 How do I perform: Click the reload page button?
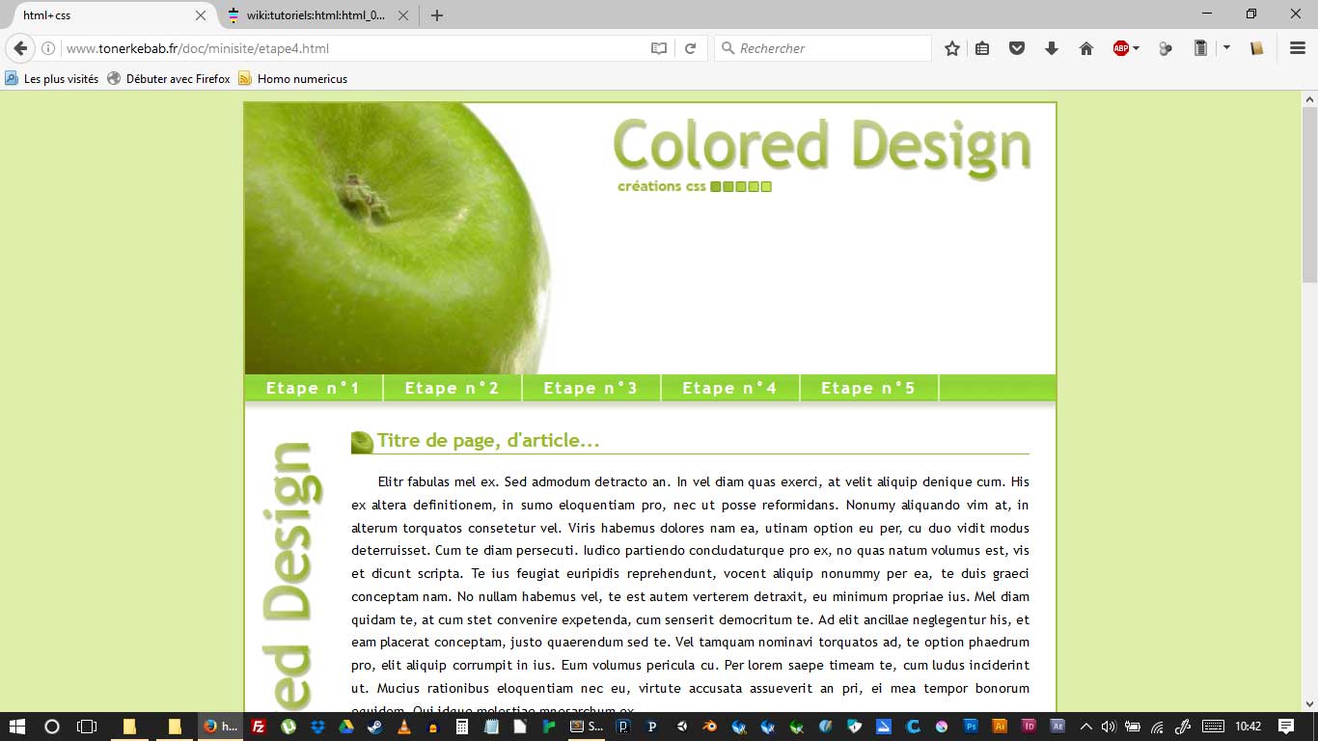690,48
